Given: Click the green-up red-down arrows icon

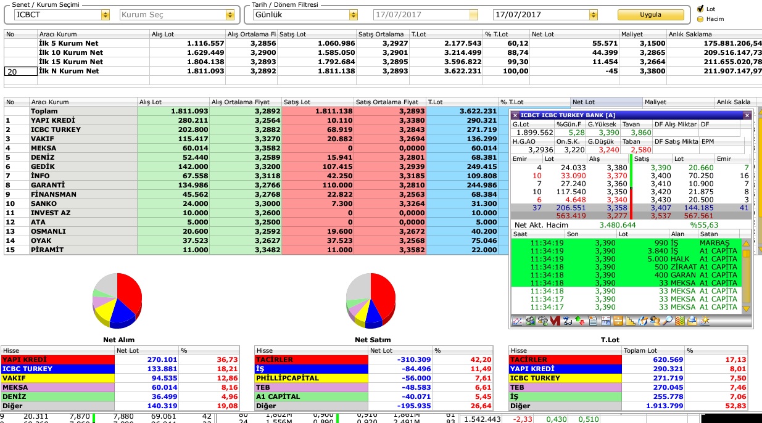Looking at the screenshot, I should pyautogui.click(x=579, y=321).
